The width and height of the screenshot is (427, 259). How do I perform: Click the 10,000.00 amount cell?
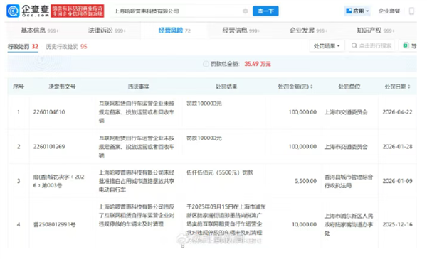tap(304, 224)
